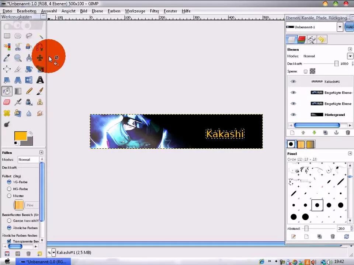Screen dimensions: 354x265
Task: Open the layer Modus dropdown arrow
Action: pos(350,56)
